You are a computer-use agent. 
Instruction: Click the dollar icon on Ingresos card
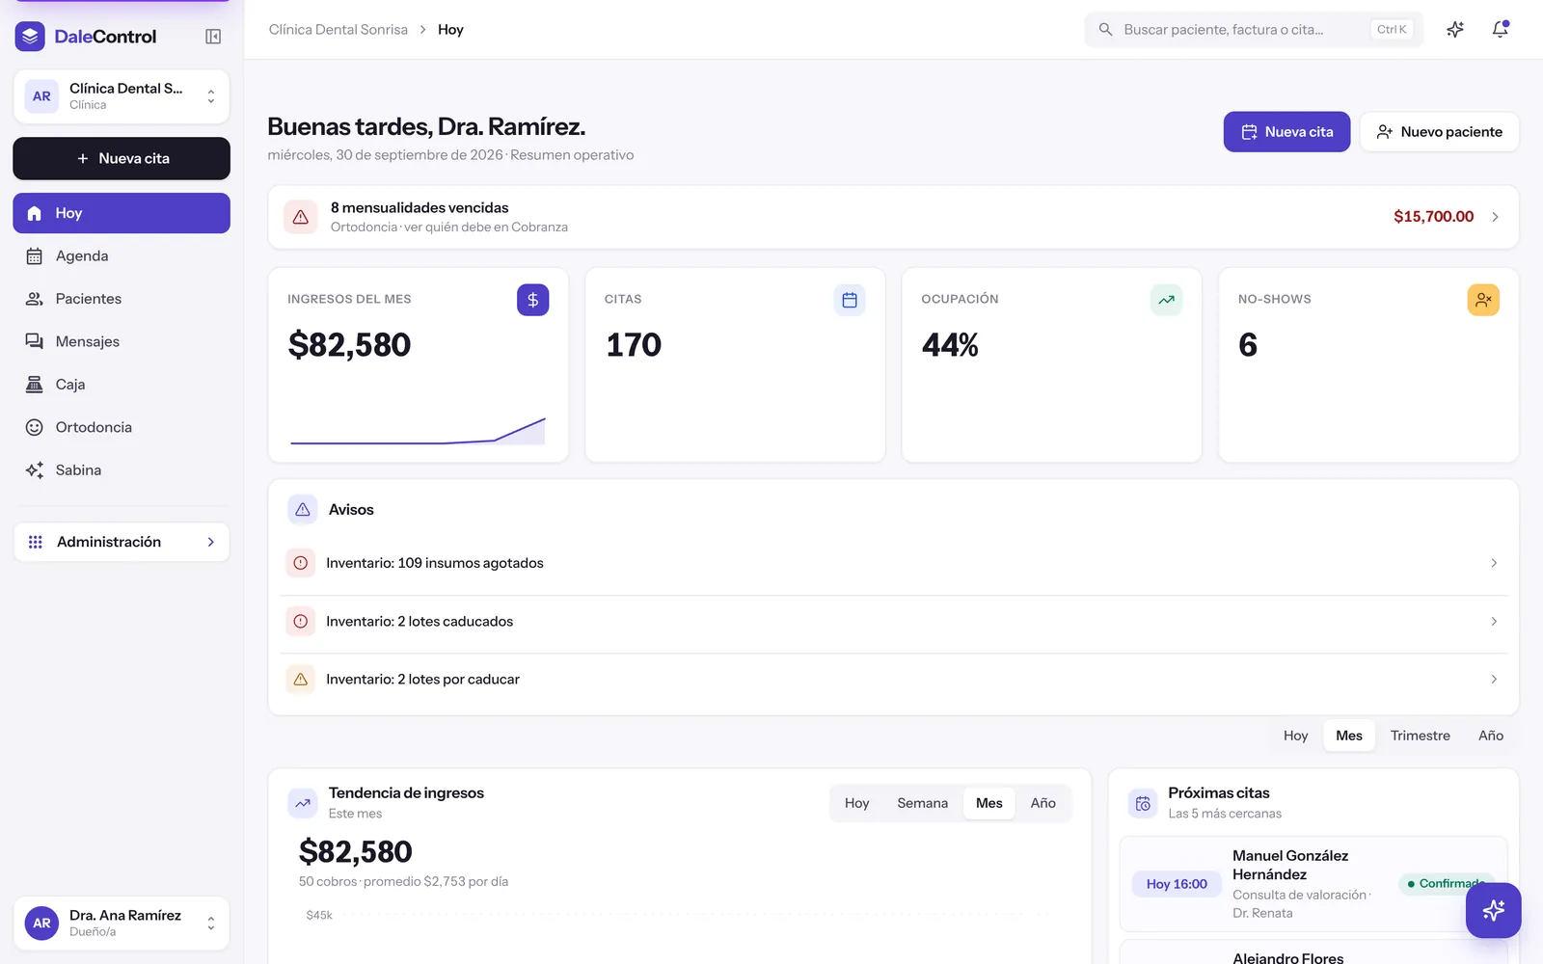[532, 300]
